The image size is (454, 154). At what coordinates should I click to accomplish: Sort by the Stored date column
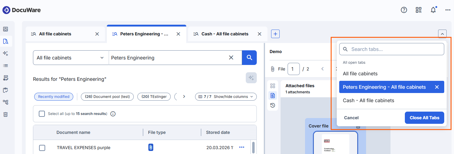[x=218, y=132]
